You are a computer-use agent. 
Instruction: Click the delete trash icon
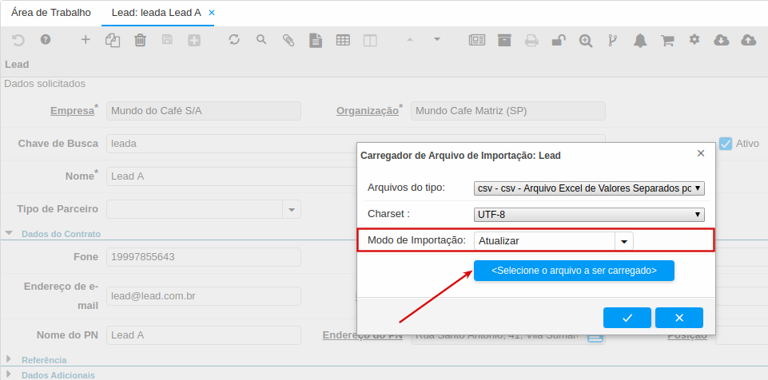pyautogui.click(x=140, y=40)
